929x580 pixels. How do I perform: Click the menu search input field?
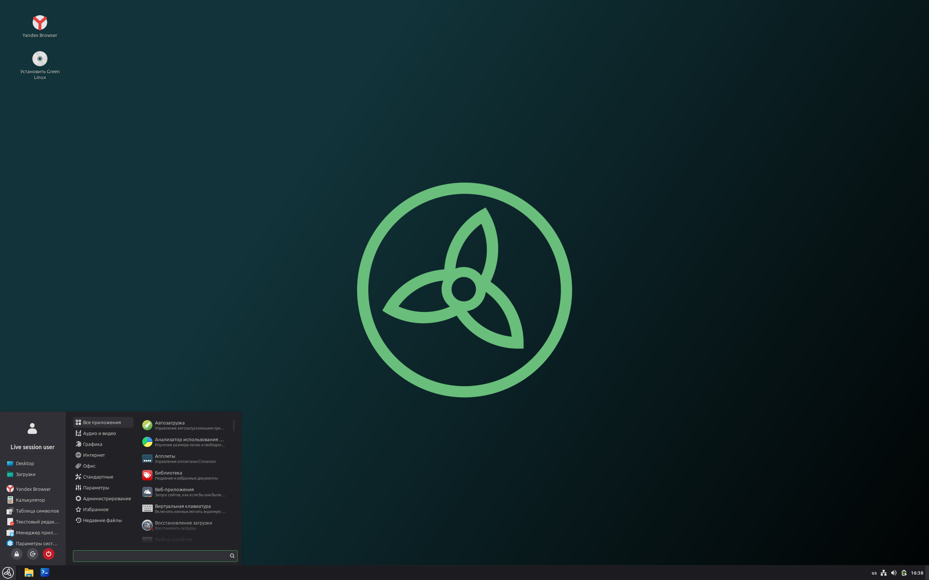pyautogui.click(x=155, y=556)
